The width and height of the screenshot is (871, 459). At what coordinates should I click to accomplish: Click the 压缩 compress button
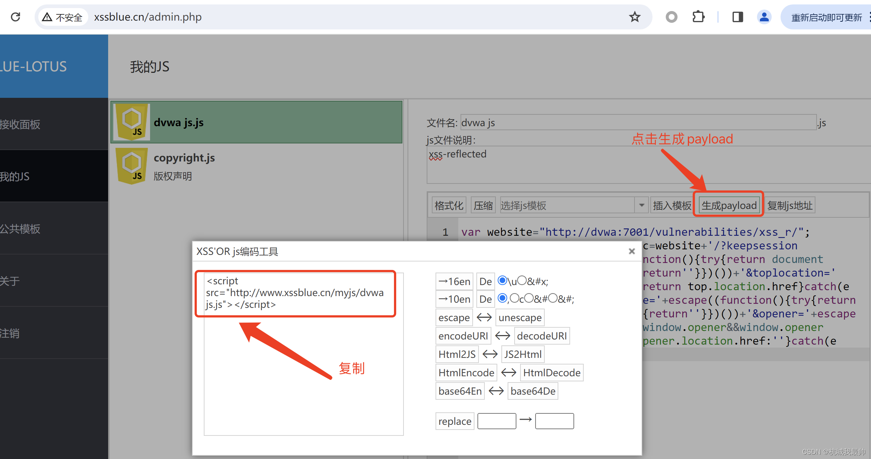click(483, 205)
